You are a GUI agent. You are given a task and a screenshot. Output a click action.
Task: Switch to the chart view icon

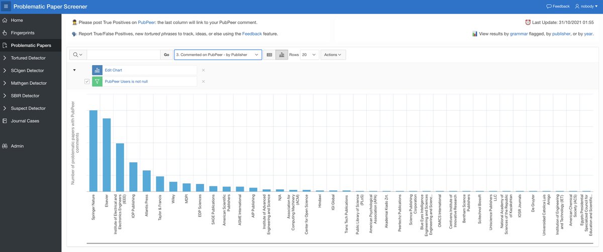[x=281, y=55]
